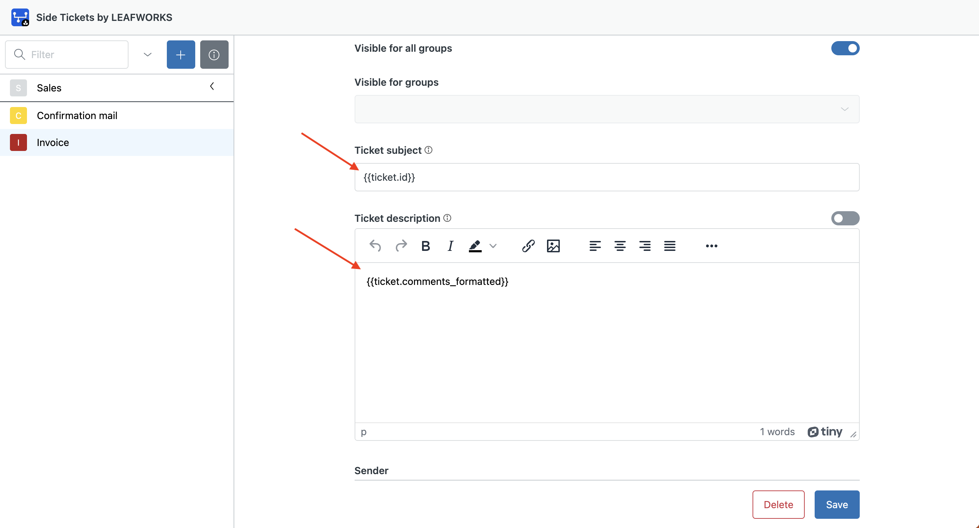Toggle bold formatting
Image resolution: width=979 pixels, height=528 pixels.
pyautogui.click(x=426, y=246)
